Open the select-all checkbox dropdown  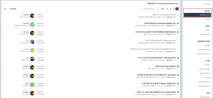coord(5,9)
